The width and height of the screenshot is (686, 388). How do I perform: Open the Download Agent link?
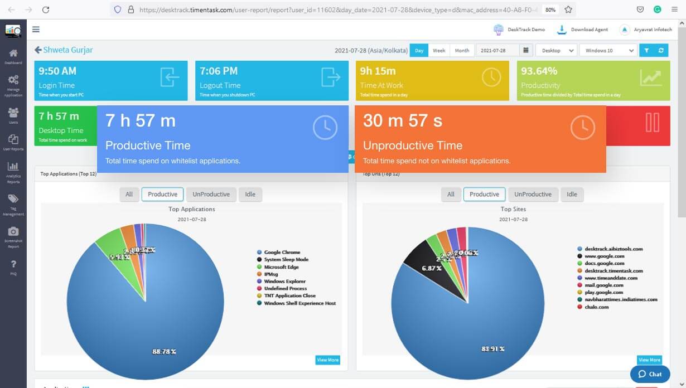[582, 30]
